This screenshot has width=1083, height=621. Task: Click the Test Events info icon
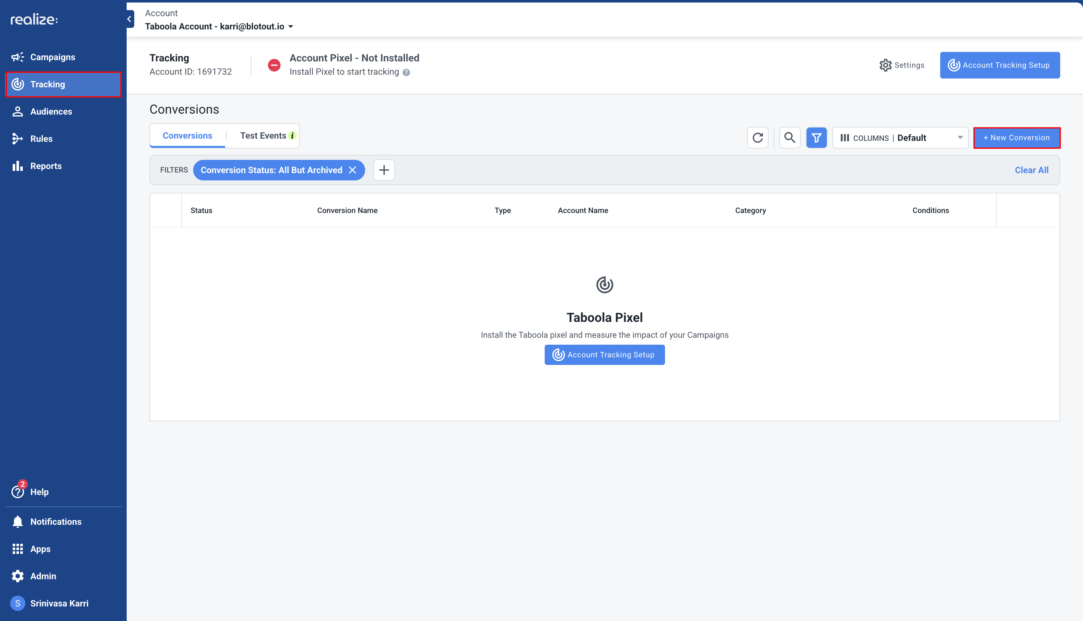[x=292, y=136]
